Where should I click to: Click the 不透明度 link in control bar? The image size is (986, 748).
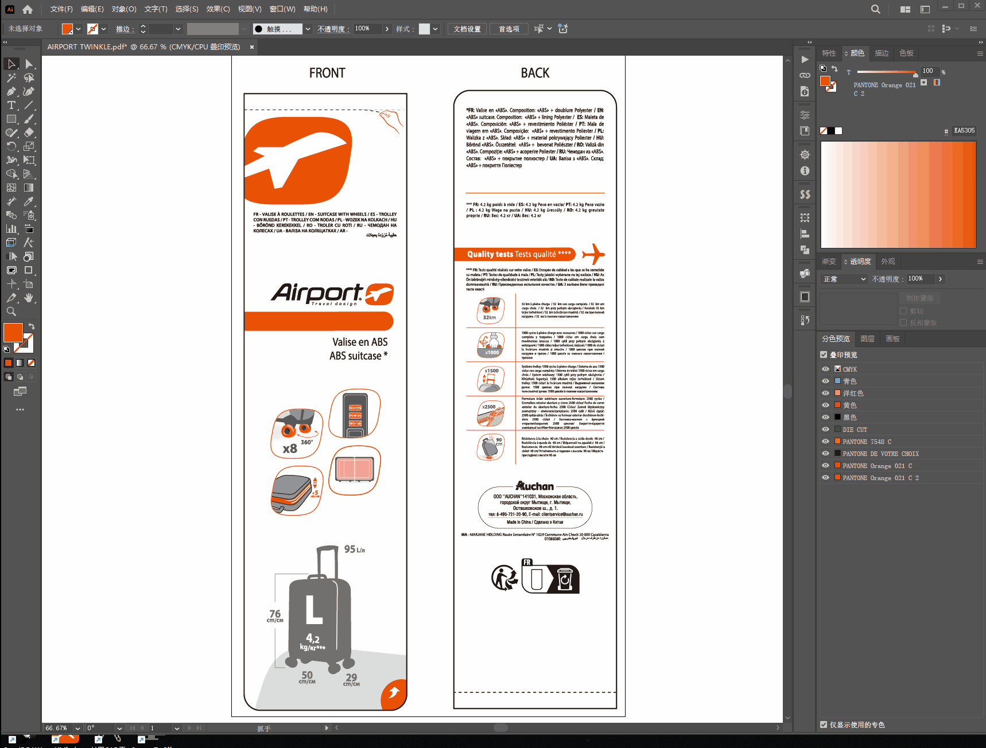point(333,29)
